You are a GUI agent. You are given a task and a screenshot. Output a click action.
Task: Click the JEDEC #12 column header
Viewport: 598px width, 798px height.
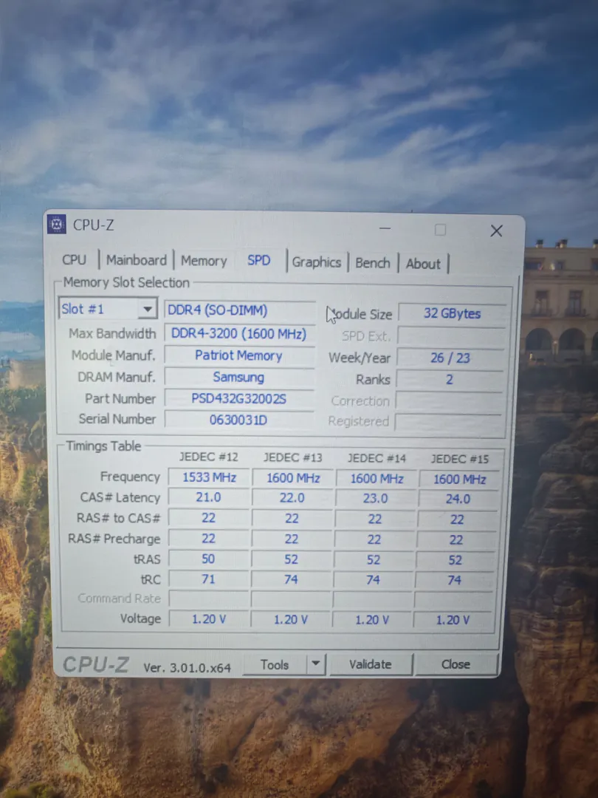[208, 457]
